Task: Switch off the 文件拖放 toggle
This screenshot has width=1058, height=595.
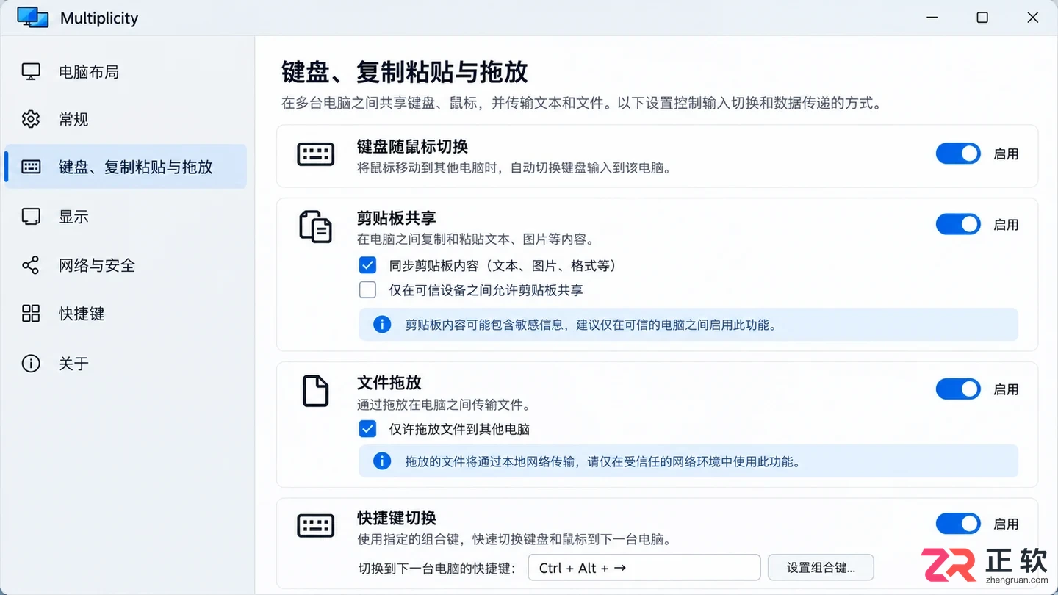Action: pos(958,389)
